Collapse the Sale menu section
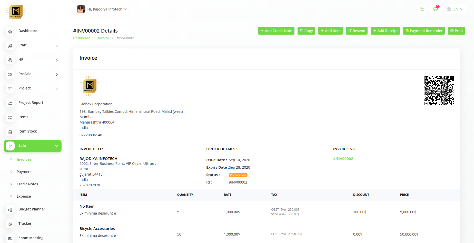474x243 pixels. (x=56, y=146)
